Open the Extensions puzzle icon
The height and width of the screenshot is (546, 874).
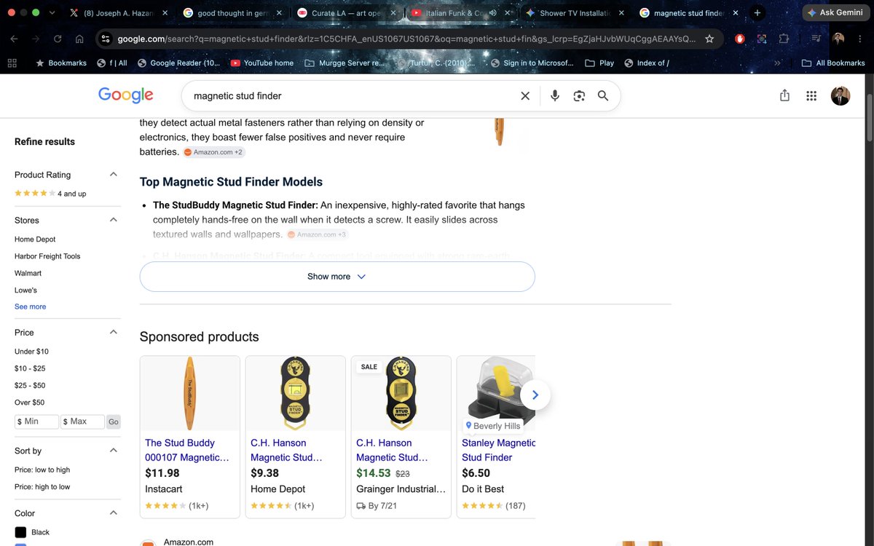(784, 39)
